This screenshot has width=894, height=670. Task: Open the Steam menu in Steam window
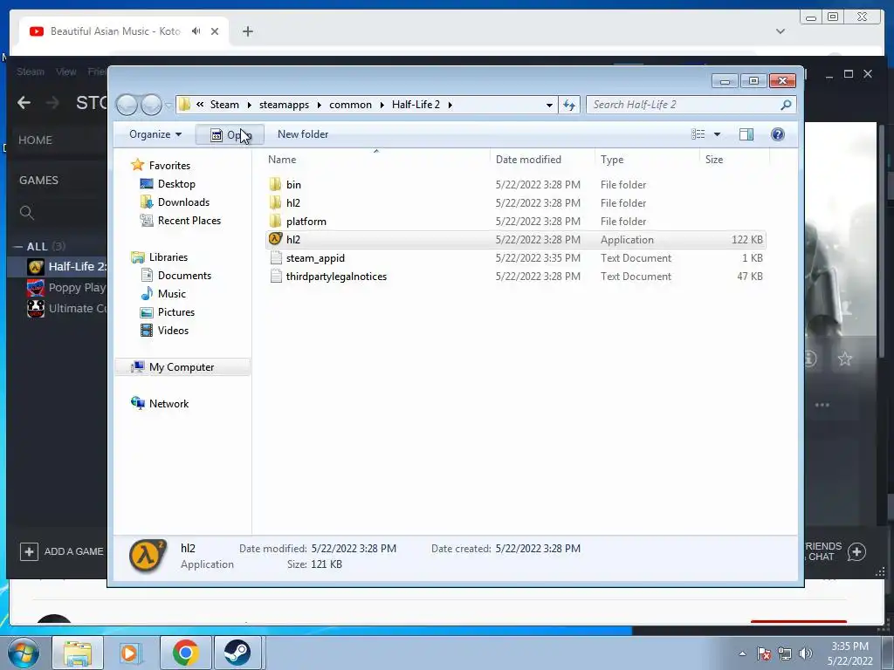(x=31, y=72)
